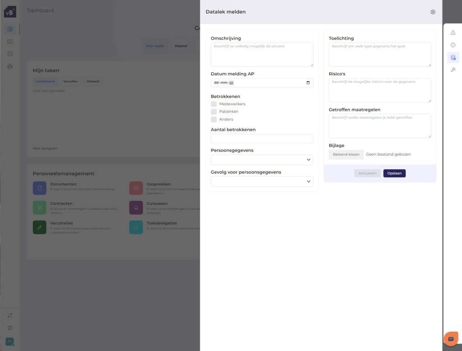462x351 pixels.
Task: Click Bestand kiezen to attach a file
Action: [346, 154]
